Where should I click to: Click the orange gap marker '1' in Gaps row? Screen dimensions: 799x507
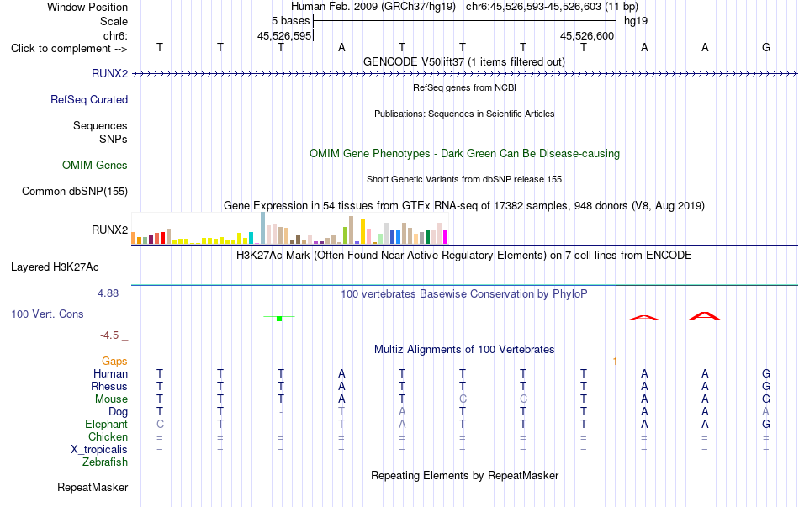point(615,362)
